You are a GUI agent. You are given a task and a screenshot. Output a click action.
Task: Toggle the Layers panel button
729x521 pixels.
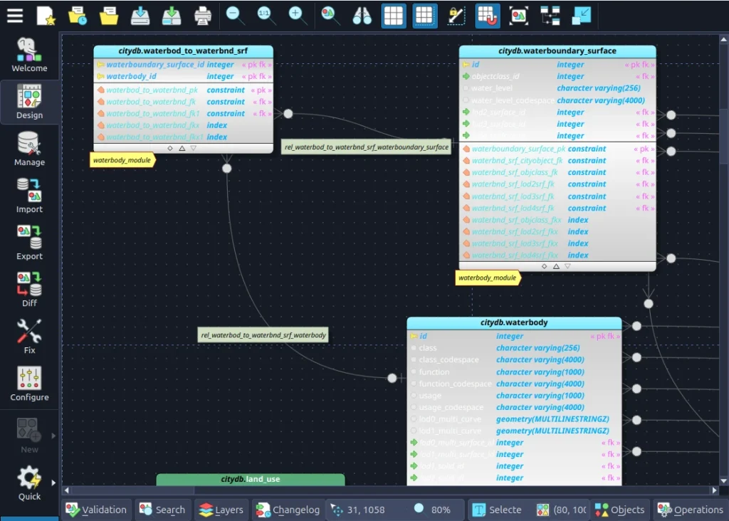221,510
